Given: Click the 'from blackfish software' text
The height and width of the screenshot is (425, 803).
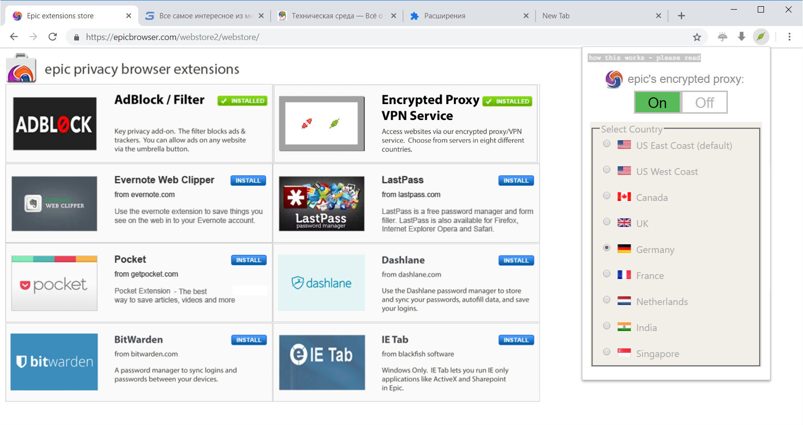Looking at the screenshot, I should pos(418,354).
